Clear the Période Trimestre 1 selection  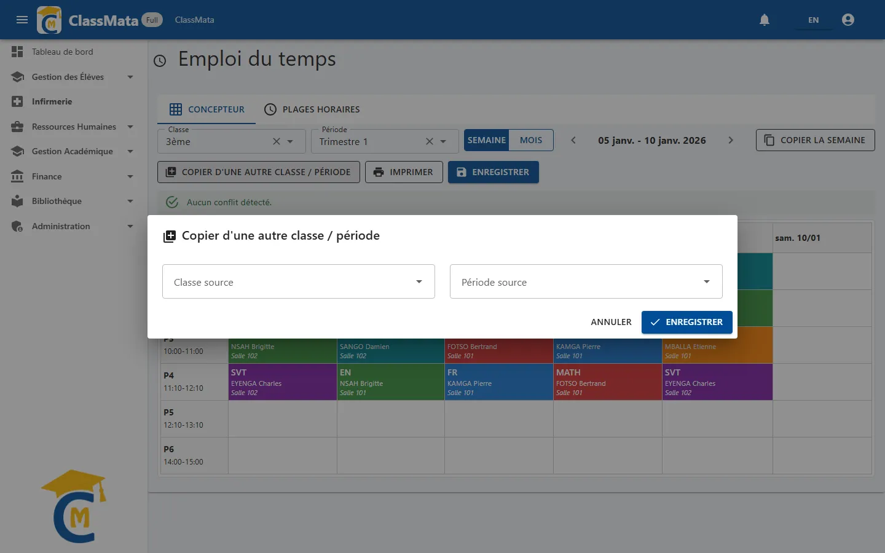coord(430,141)
